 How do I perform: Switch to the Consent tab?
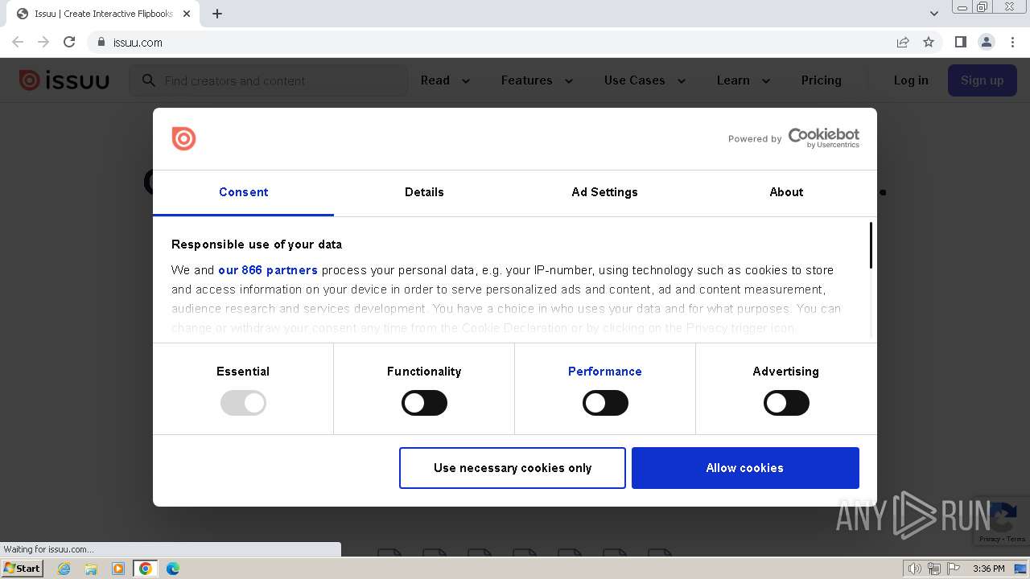[243, 192]
